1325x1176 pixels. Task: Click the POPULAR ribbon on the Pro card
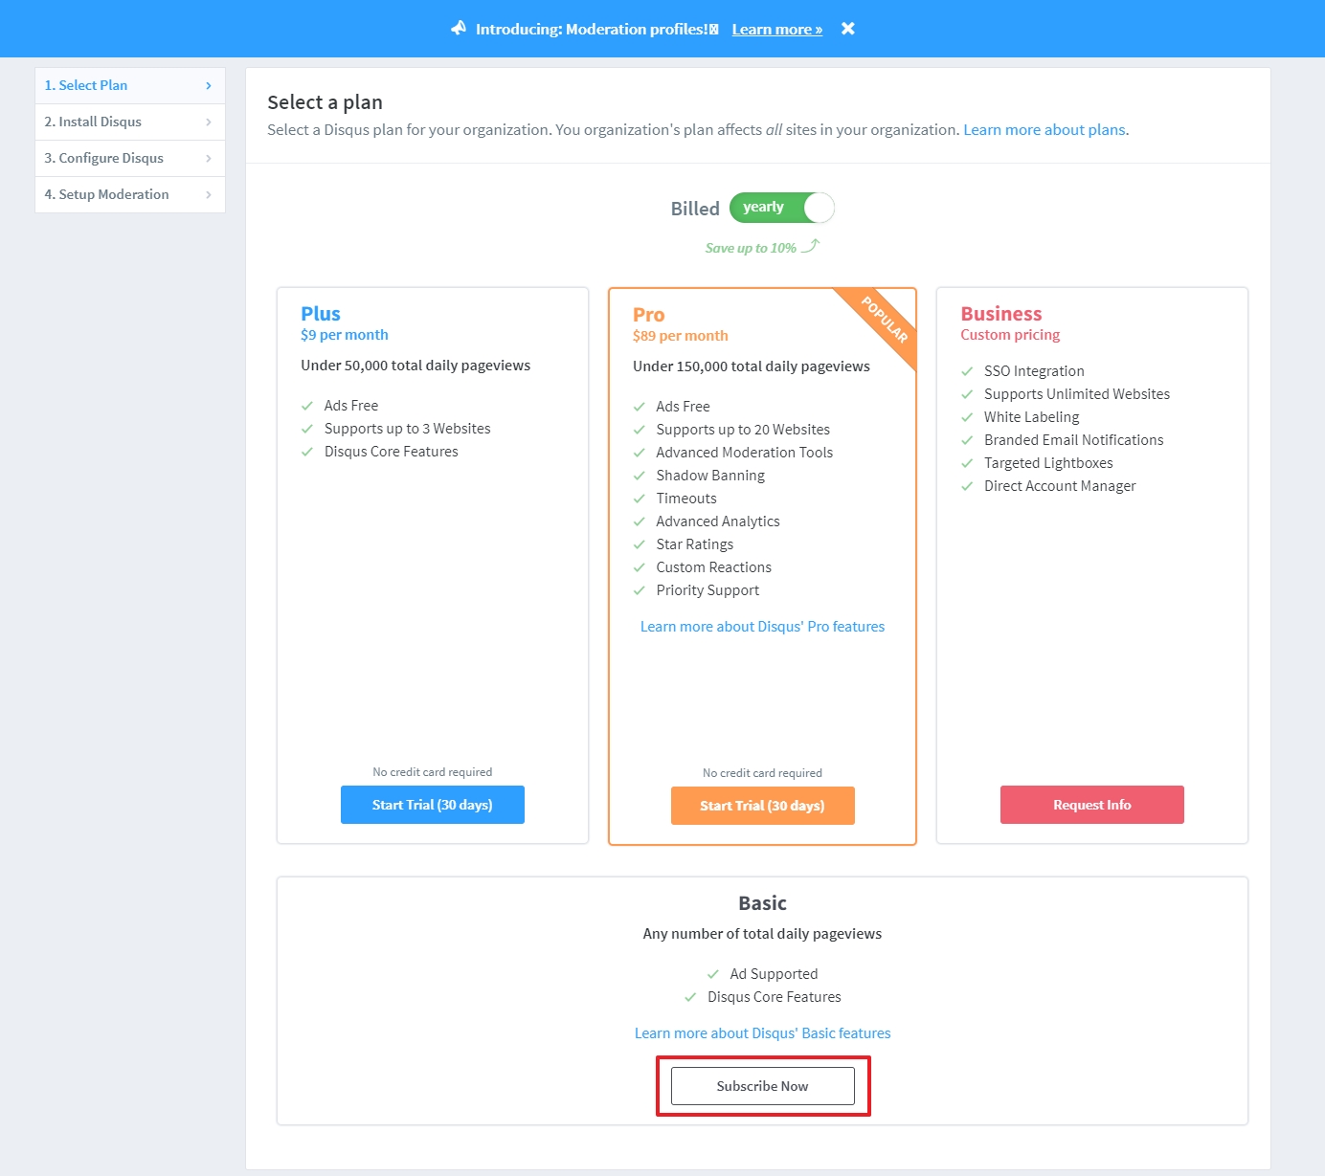(x=885, y=321)
